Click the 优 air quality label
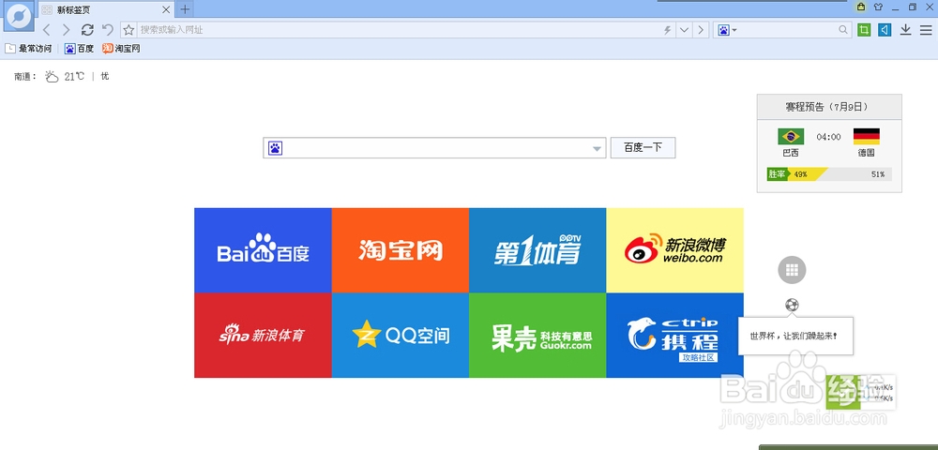 pos(105,77)
